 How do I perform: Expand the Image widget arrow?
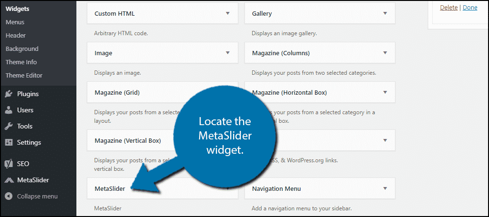click(x=228, y=53)
